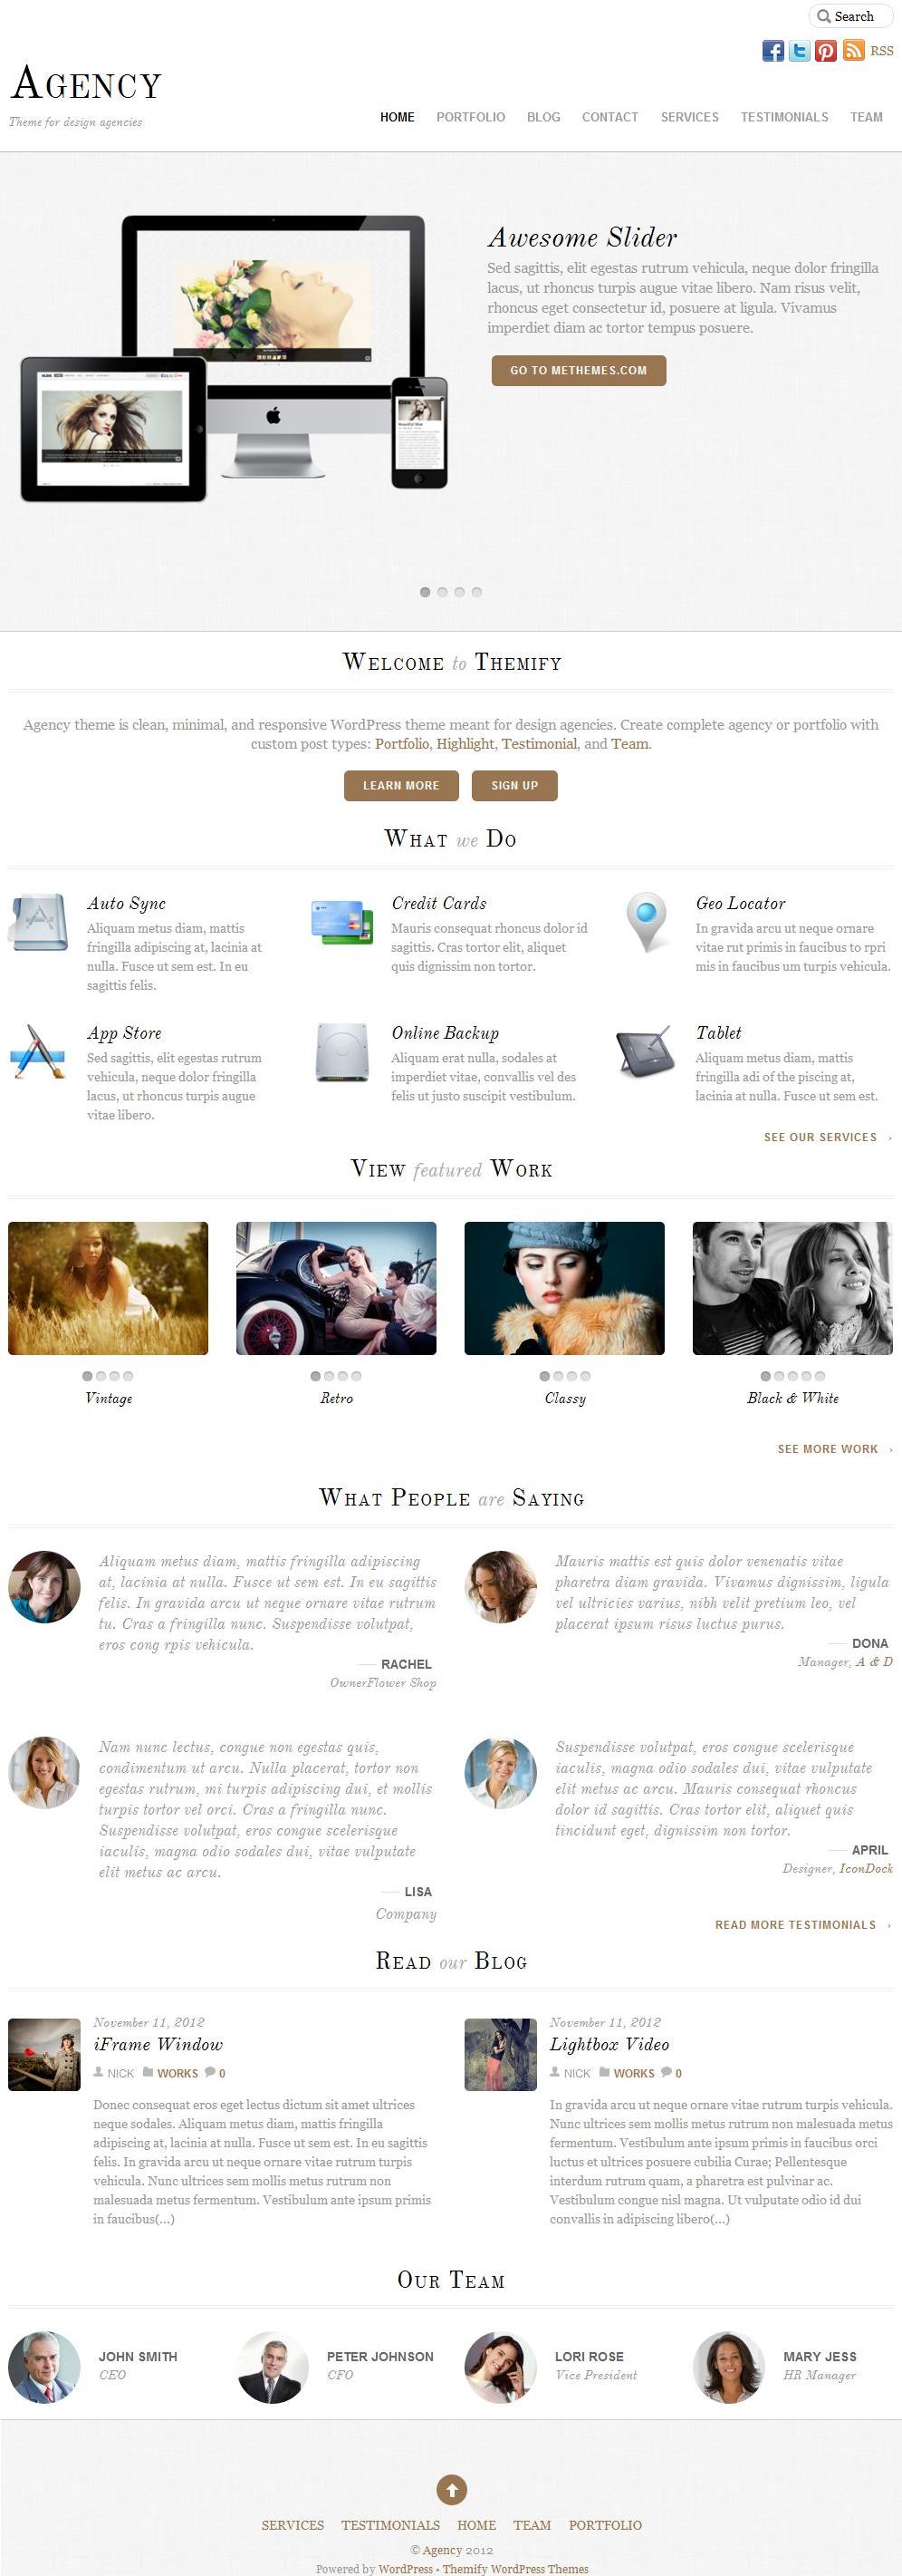Screen dimensions: 902x2576
Task: Click the back-to-top arrow icon in footer
Action: coord(452,2489)
